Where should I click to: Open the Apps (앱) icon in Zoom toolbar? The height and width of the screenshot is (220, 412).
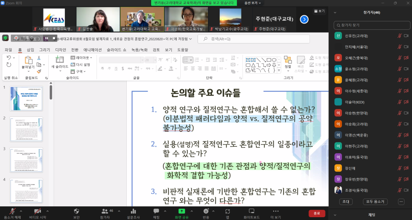228,211
